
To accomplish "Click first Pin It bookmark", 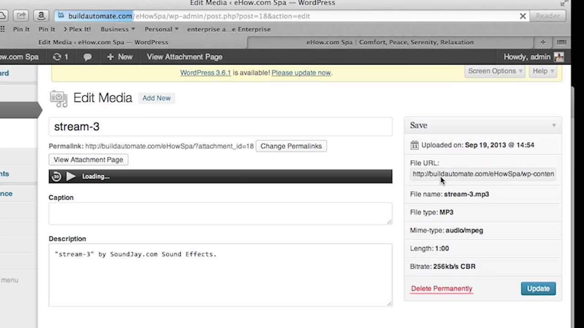I will pos(21,29).
